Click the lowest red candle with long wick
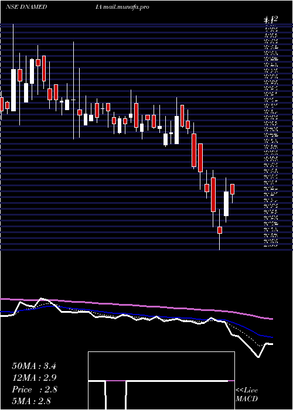The width and height of the screenshot is (293, 410). [220, 230]
